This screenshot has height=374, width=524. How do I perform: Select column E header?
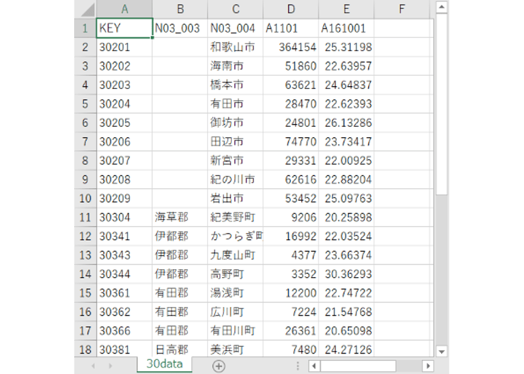point(346,9)
